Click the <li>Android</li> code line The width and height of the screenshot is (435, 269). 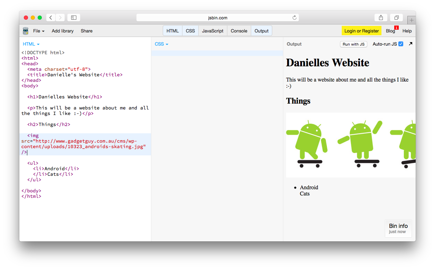(x=56, y=169)
